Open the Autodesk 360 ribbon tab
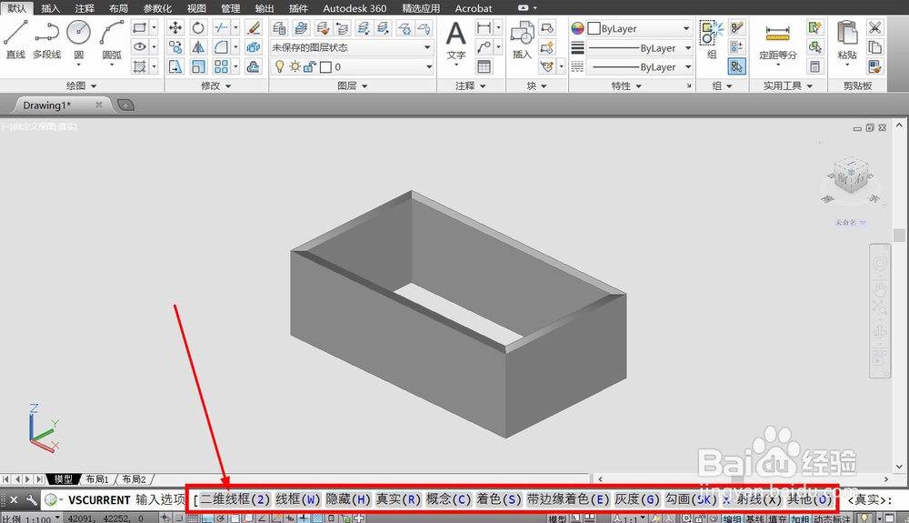 point(355,8)
